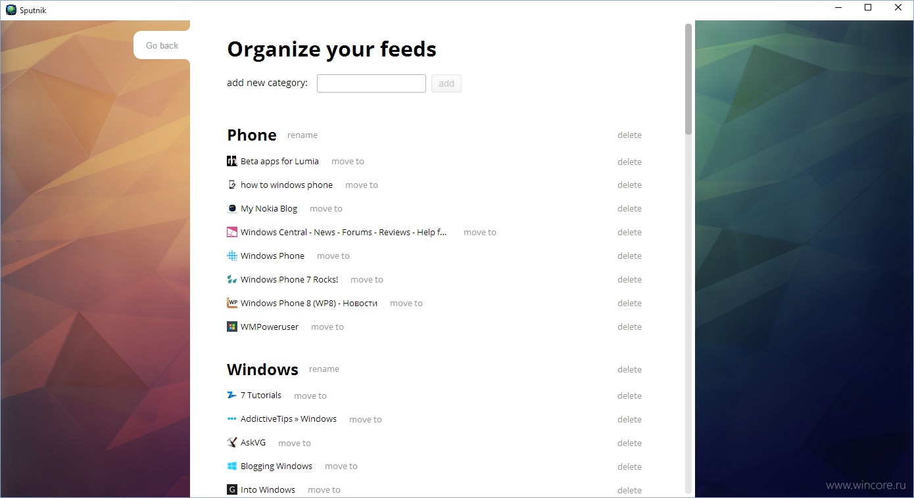Delete the Blogging Windows feed

click(x=629, y=466)
